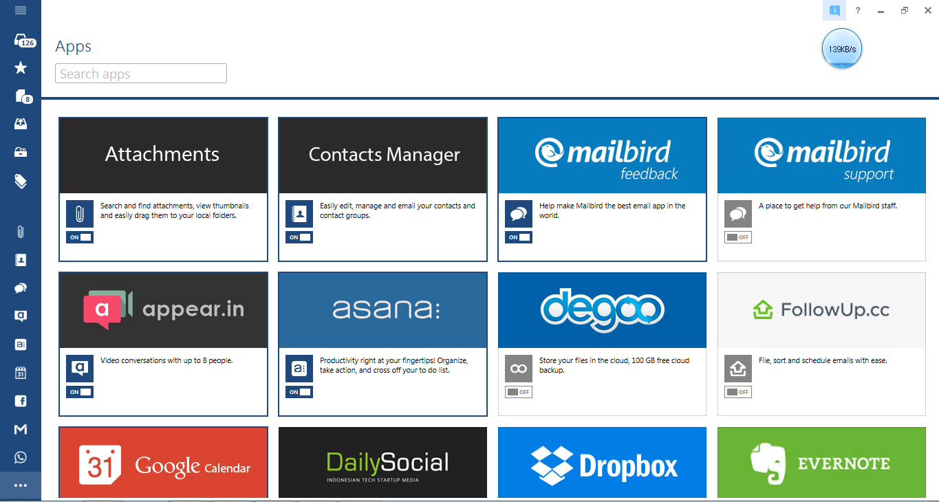This screenshot has width=939, height=502.
Task: Turn off the Asana toggle
Action: pos(299,392)
